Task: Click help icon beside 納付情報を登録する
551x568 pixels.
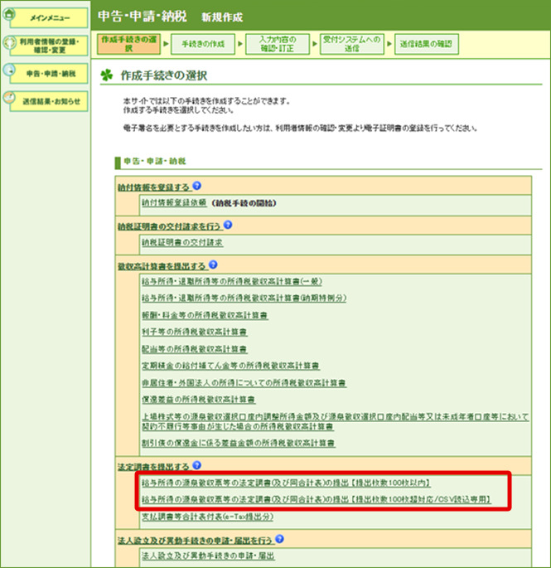Action: [x=198, y=187]
